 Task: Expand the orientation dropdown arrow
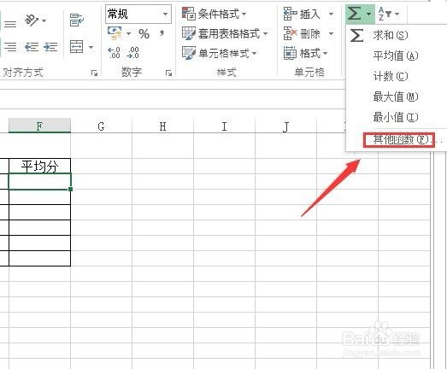point(44,20)
